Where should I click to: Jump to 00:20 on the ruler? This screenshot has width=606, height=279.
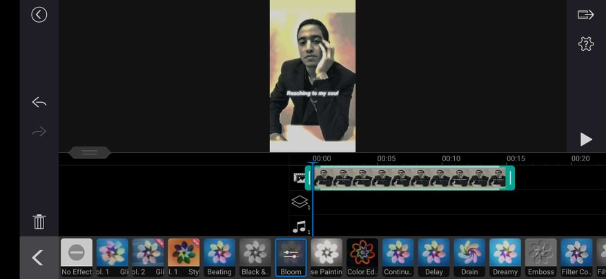[580, 158]
